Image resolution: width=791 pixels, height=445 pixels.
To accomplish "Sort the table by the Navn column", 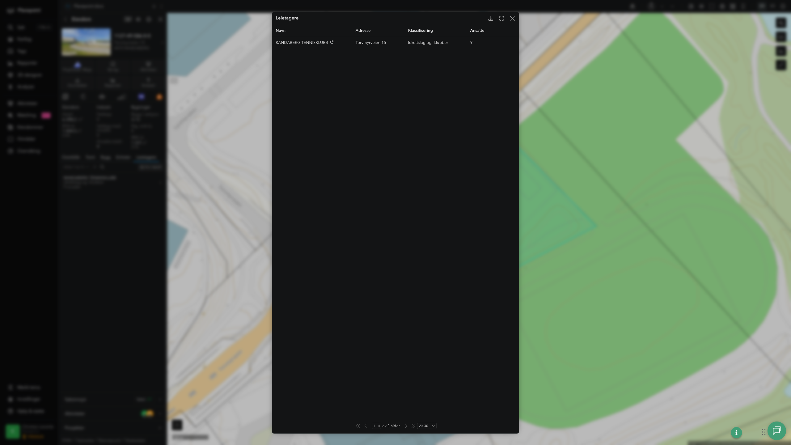I will (281, 31).
